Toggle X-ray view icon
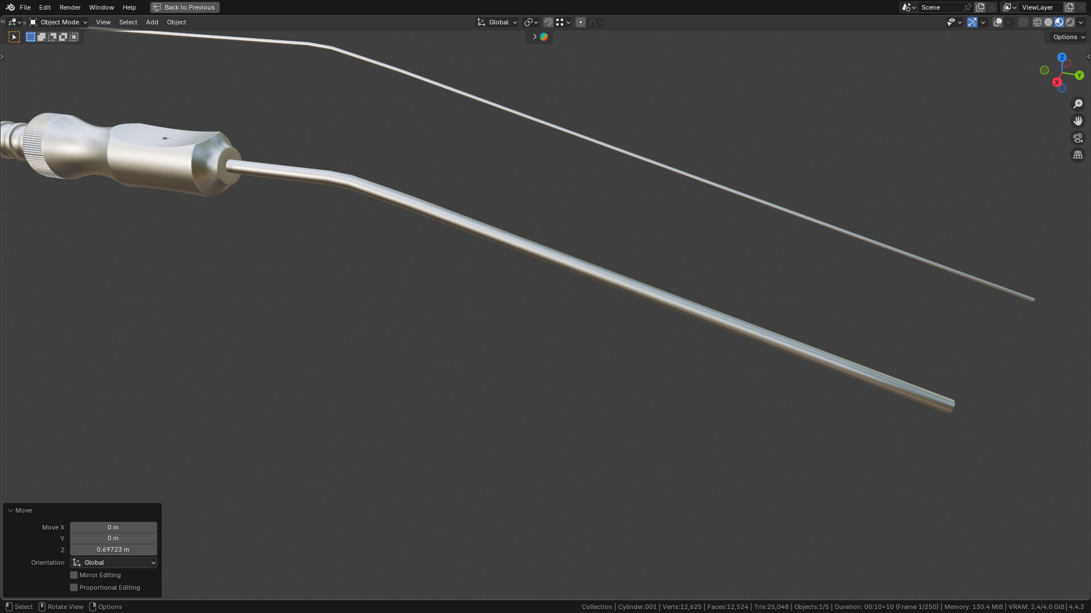Viewport: 1091px width, 613px height. pyautogui.click(x=1023, y=22)
